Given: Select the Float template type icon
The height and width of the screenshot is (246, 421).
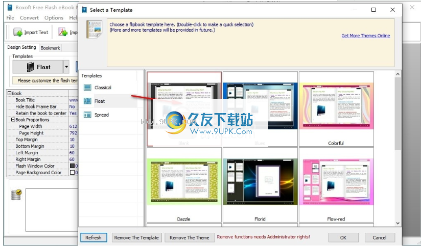Looking at the screenshot, I should 87,101.
